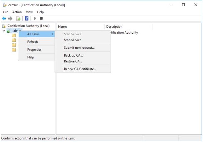The image size is (203, 142).
Task: Click the certsrv title bar icon
Action: pos(5,5)
